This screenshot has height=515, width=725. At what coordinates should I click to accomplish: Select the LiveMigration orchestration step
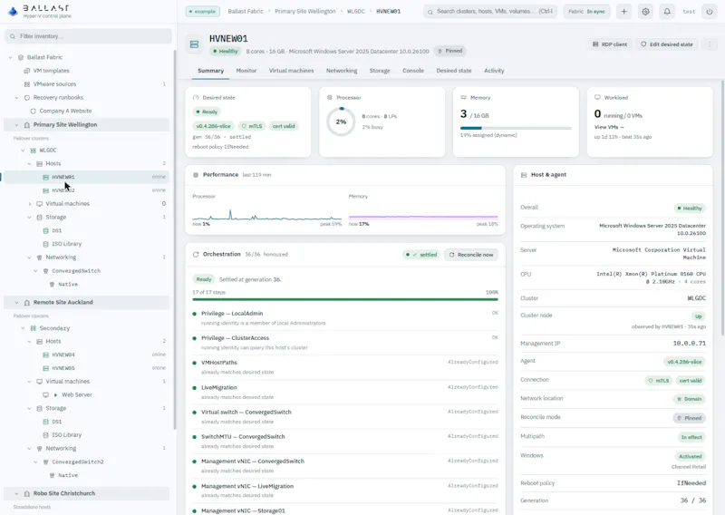(345, 392)
